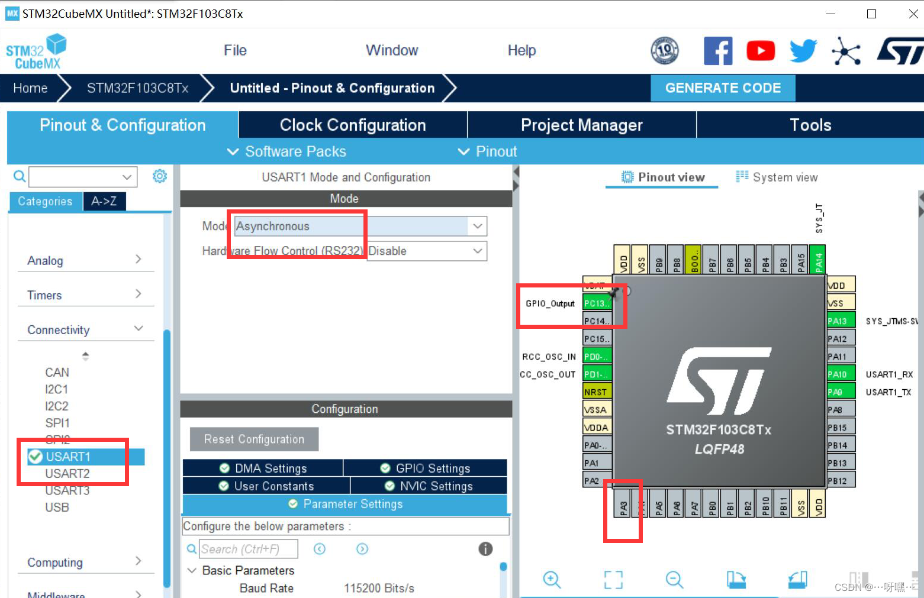The image size is (924, 598).
Task: Open the GPIO Settings tab
Action: pos(425,468)
